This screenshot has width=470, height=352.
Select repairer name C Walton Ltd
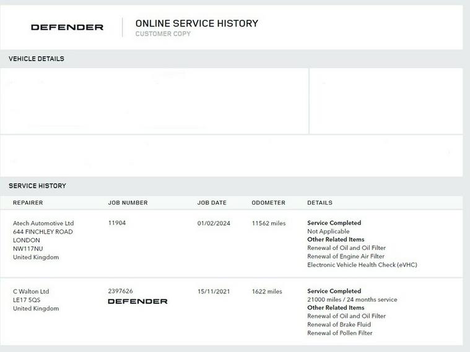point(31,291)
